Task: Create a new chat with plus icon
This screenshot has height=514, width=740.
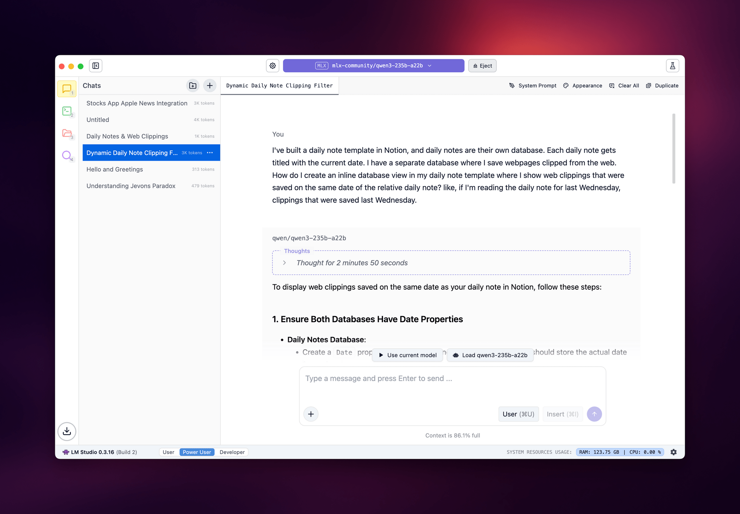Action: (210, 86)
